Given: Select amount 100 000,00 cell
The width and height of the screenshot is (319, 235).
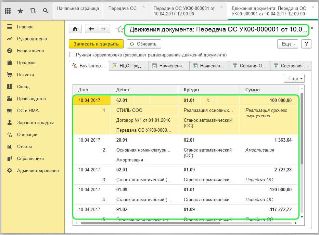Looking at the screenshot, I should [x=268, y=101].
